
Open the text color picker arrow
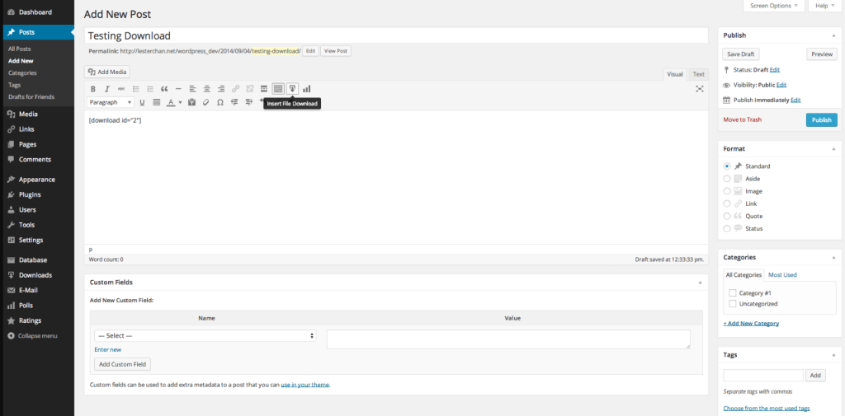[180, 102]
